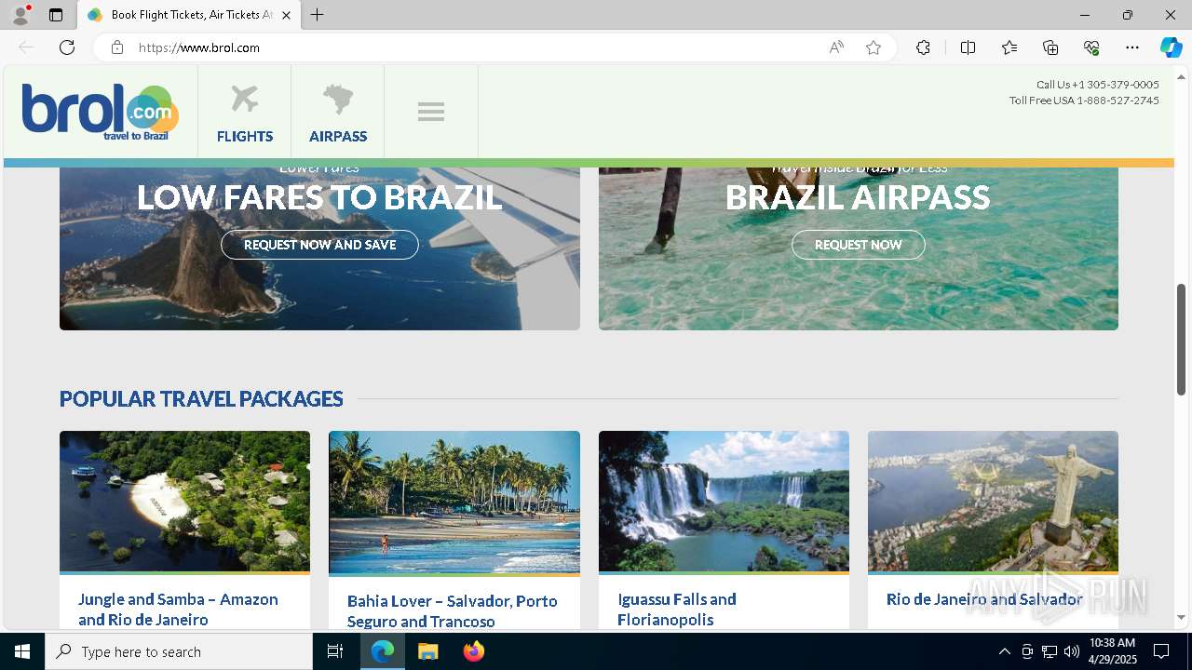
Task: Expand the hamburger navigation menu
Action: (x=431, y=112)
